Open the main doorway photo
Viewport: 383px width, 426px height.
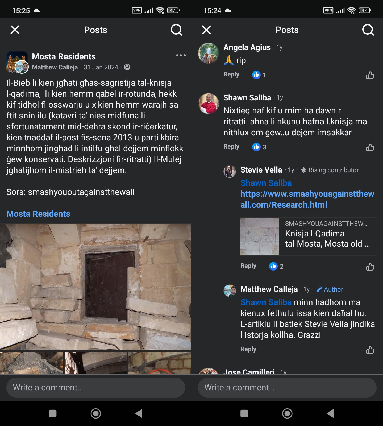coord(96,287)
